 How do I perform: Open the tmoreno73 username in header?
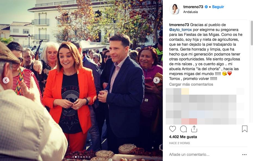(x=193, y=7)
